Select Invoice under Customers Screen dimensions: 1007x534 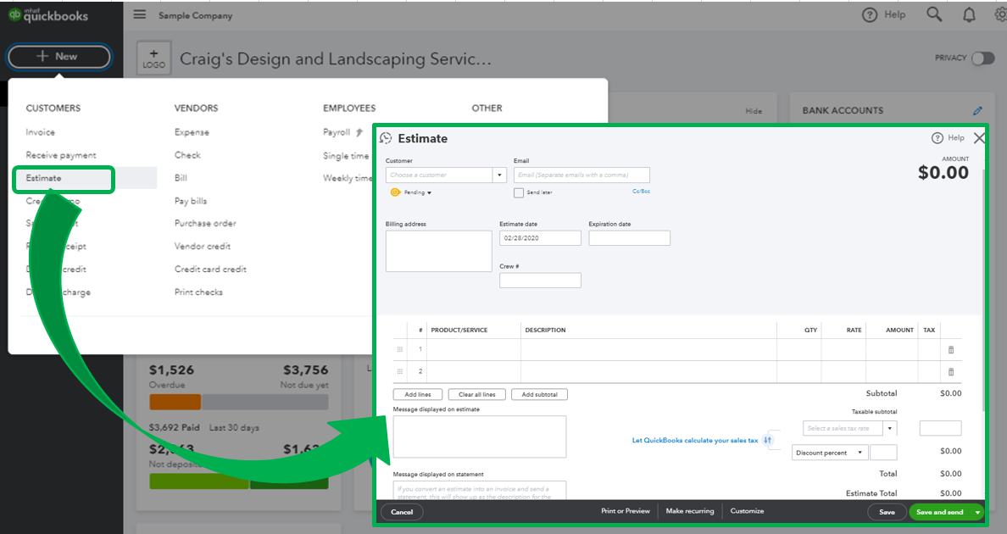coord(41,132)
